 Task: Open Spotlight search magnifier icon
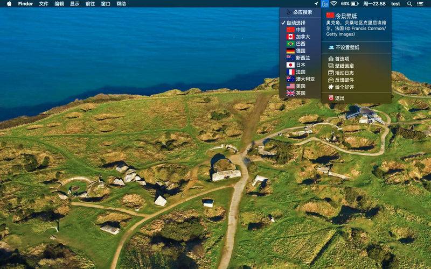pos(409,4)
